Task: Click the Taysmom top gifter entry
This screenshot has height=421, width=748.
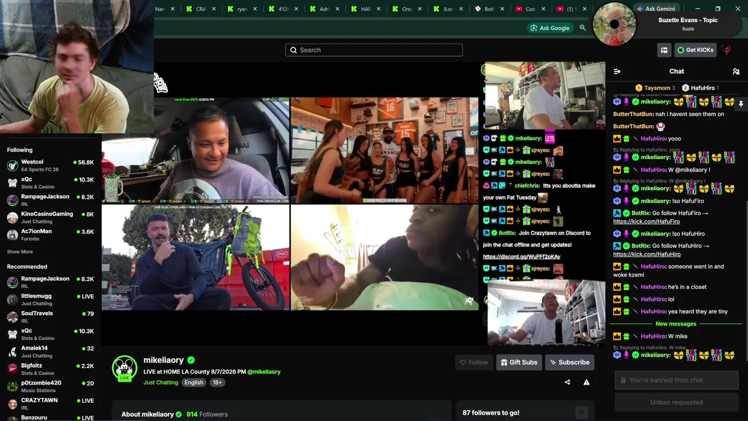Action: tap(655, 88)
